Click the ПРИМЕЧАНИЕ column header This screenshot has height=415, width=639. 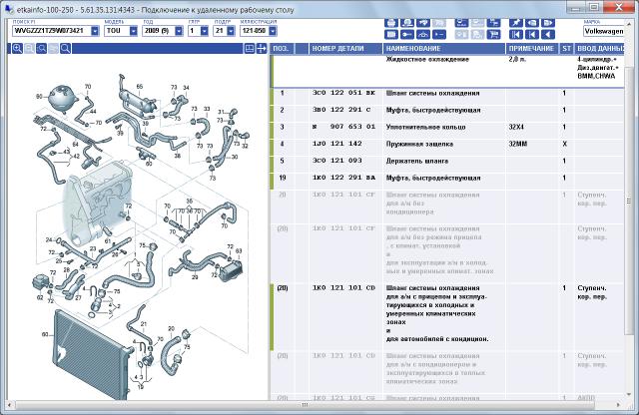532,49
